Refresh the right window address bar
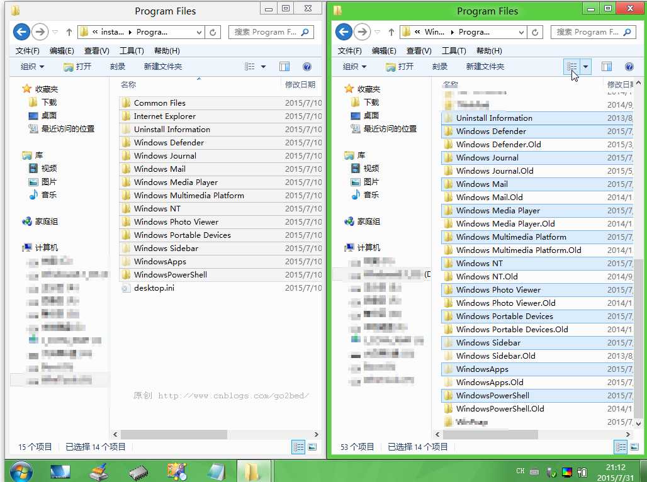 pyautogui.click(x=535, y=32)
